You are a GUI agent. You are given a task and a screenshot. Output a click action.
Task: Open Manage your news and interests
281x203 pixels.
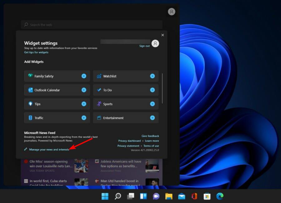click(47, 149)
